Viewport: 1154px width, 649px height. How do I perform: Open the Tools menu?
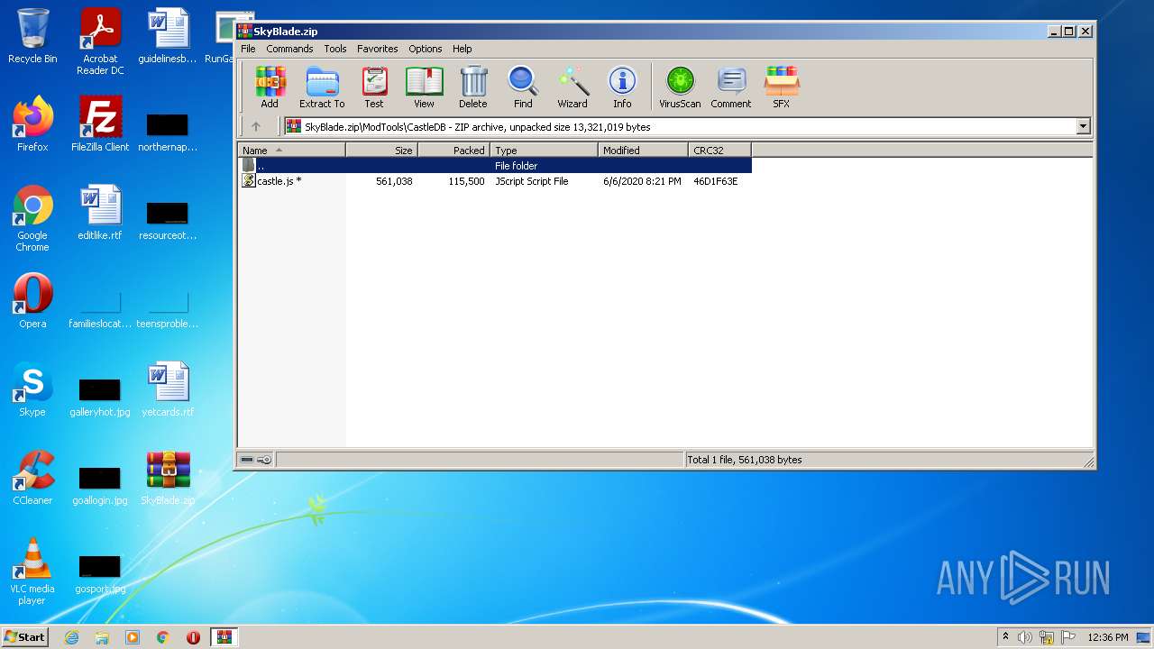pos(335,49)
